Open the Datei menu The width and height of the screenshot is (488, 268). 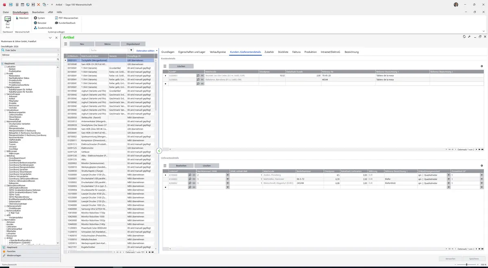point(6,12)
